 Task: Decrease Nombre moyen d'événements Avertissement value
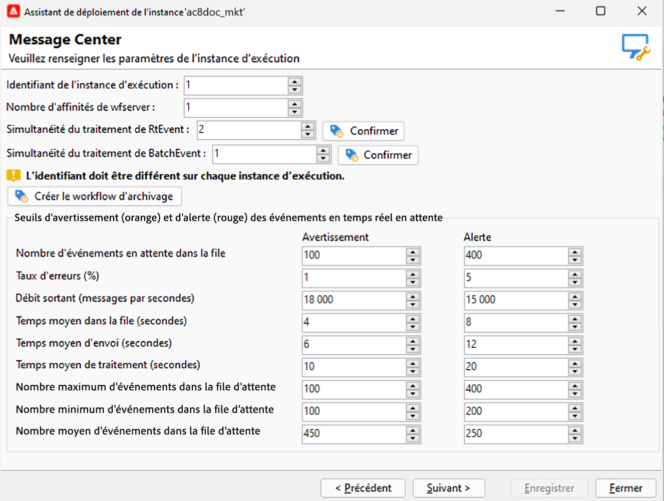coord(413,438)
